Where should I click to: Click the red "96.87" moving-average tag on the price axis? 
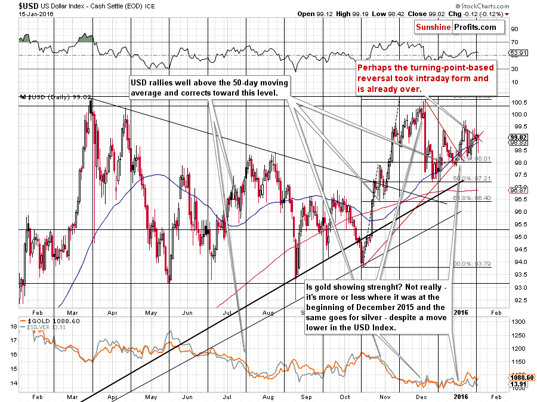pos(519,190)
